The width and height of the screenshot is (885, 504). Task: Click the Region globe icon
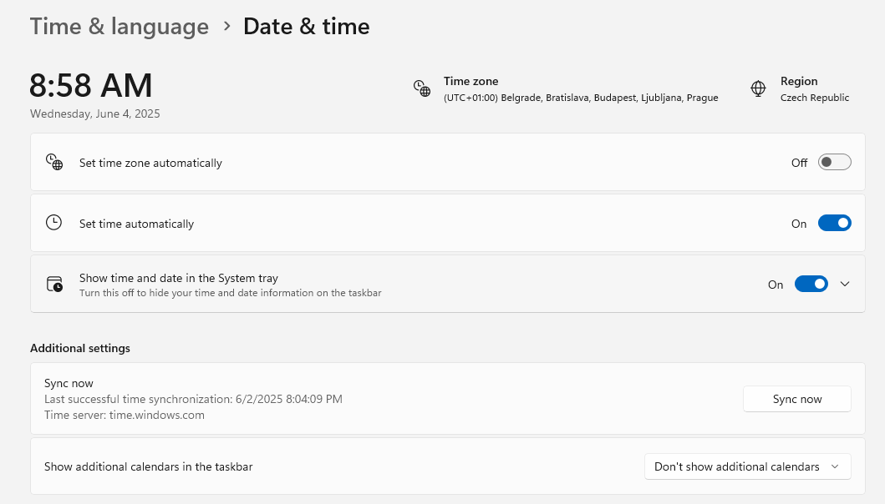pyautogui.click(x=758, y=88)
